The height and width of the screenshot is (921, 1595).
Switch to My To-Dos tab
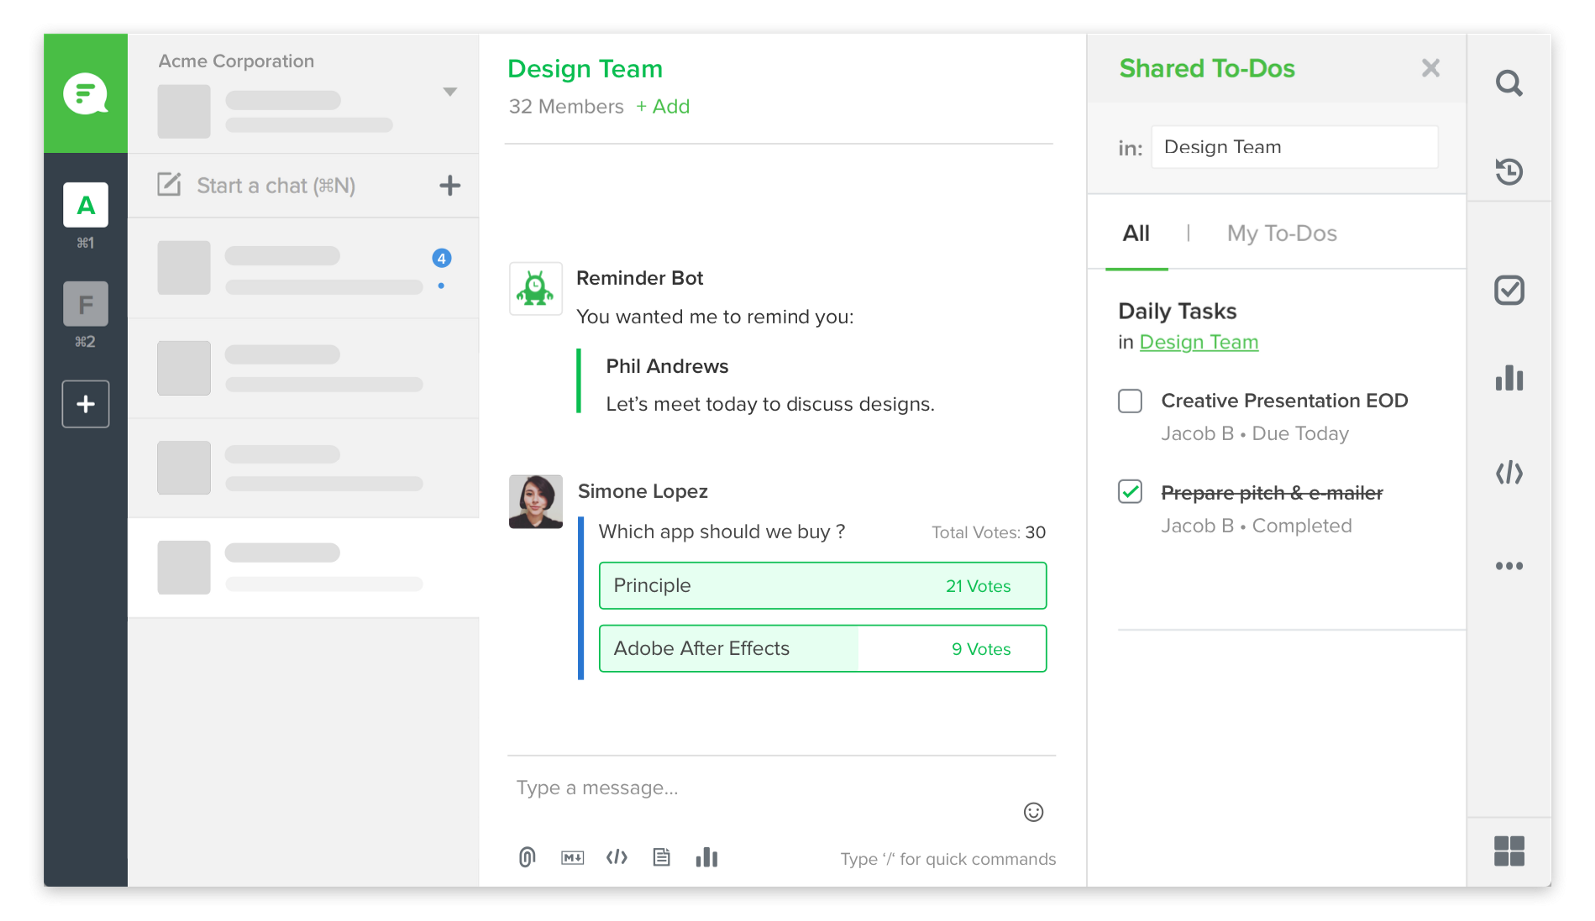[x=1282, y=233]
